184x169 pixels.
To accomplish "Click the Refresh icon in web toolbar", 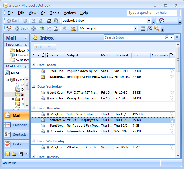I will pyautogui.click(x=40, y=21).
